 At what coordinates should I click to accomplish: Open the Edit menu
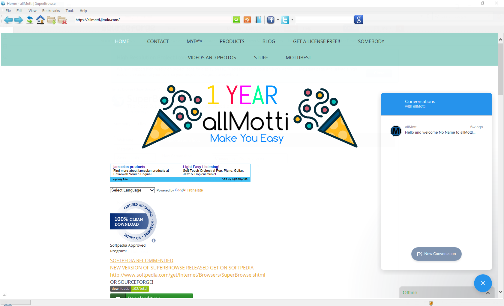(19, 11)
